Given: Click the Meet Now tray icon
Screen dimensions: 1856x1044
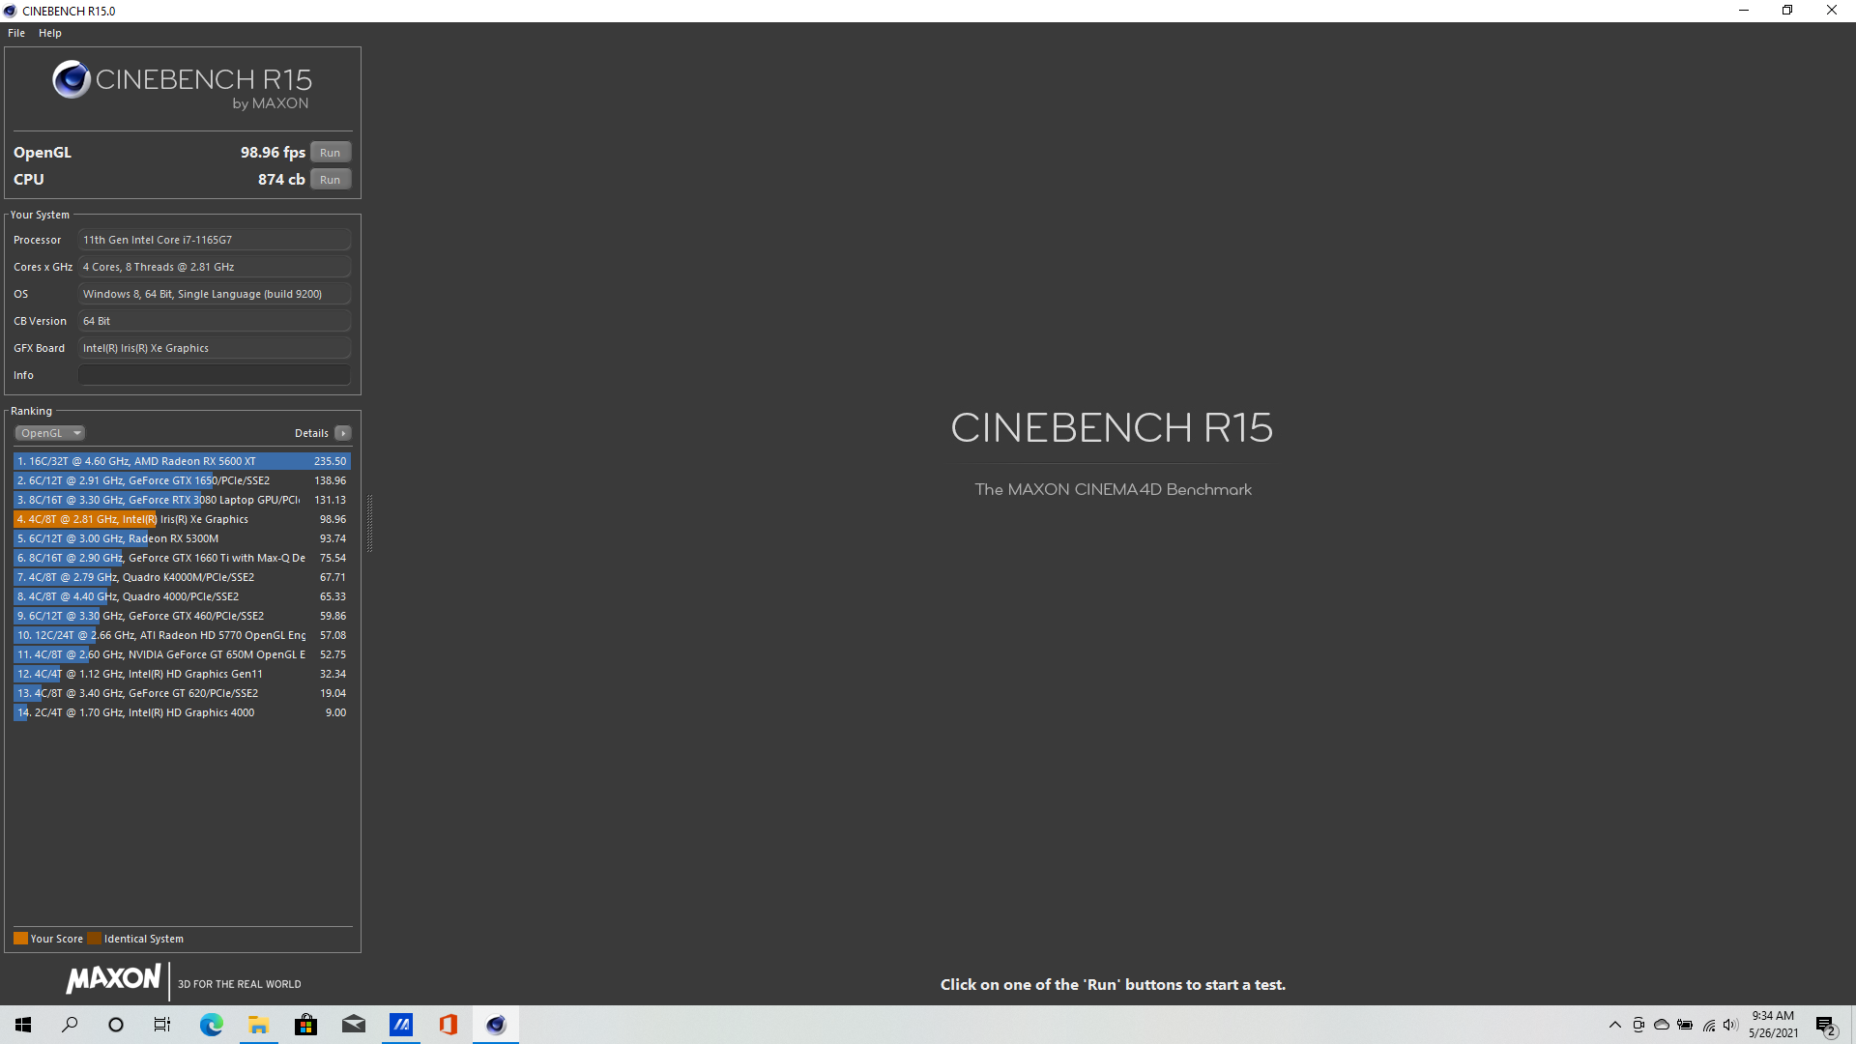Looking at the screenshot, I should (1638, 1025).
